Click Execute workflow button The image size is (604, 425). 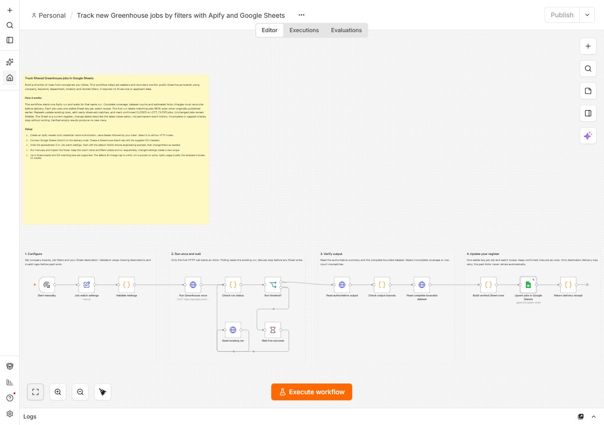pyautogui.click(x=312, y=392)
